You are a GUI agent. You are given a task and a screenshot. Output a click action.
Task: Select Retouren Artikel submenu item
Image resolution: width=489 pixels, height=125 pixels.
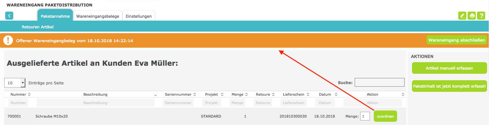pos(38,27)
